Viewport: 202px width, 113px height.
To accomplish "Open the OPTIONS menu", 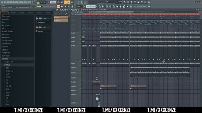I will (21, 2).
